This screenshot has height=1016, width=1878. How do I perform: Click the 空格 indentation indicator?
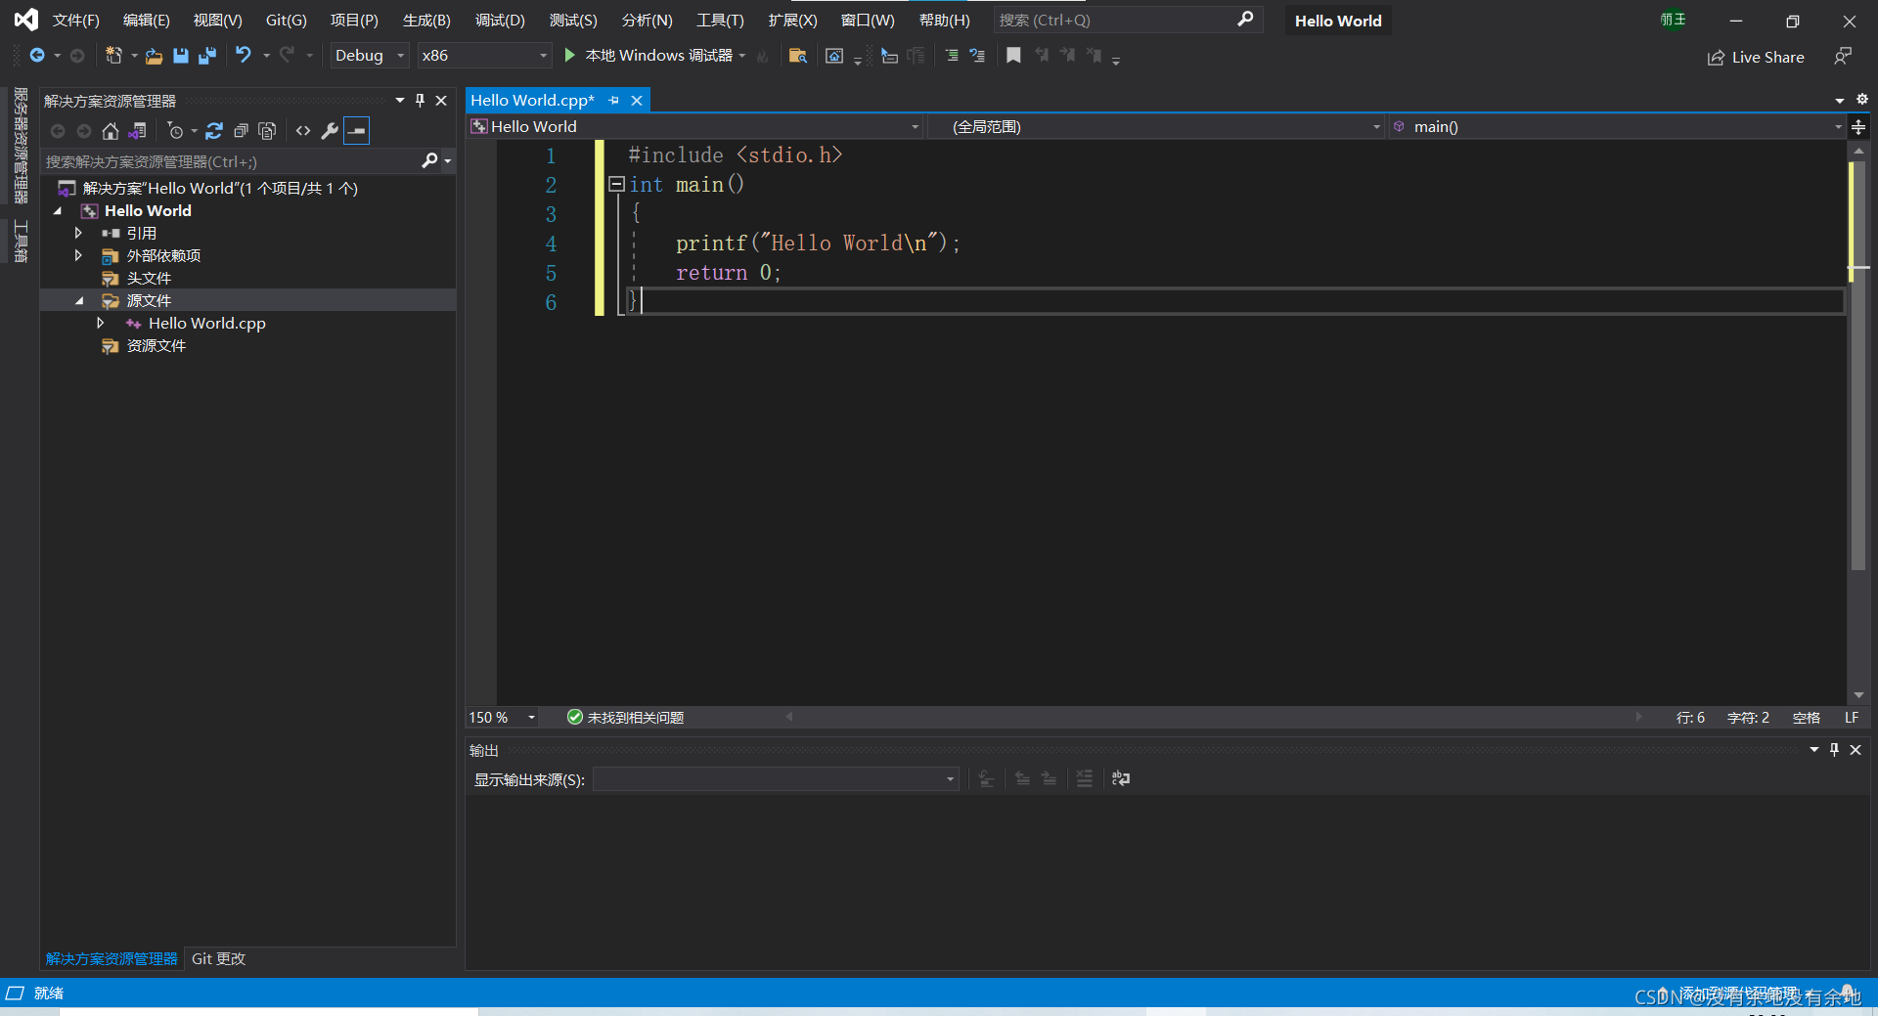[x=1806, y=717]
